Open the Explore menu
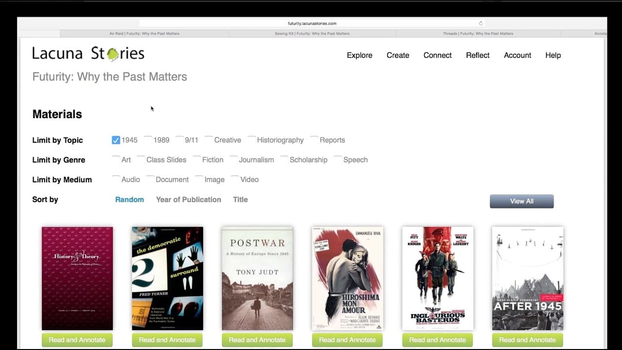The width and height of the screenshot is (622, 350). click(x=360, y=55)
